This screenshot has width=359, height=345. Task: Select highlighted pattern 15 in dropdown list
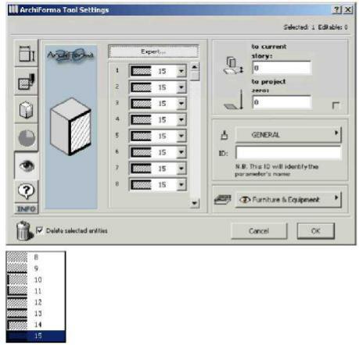click(36, 336)
